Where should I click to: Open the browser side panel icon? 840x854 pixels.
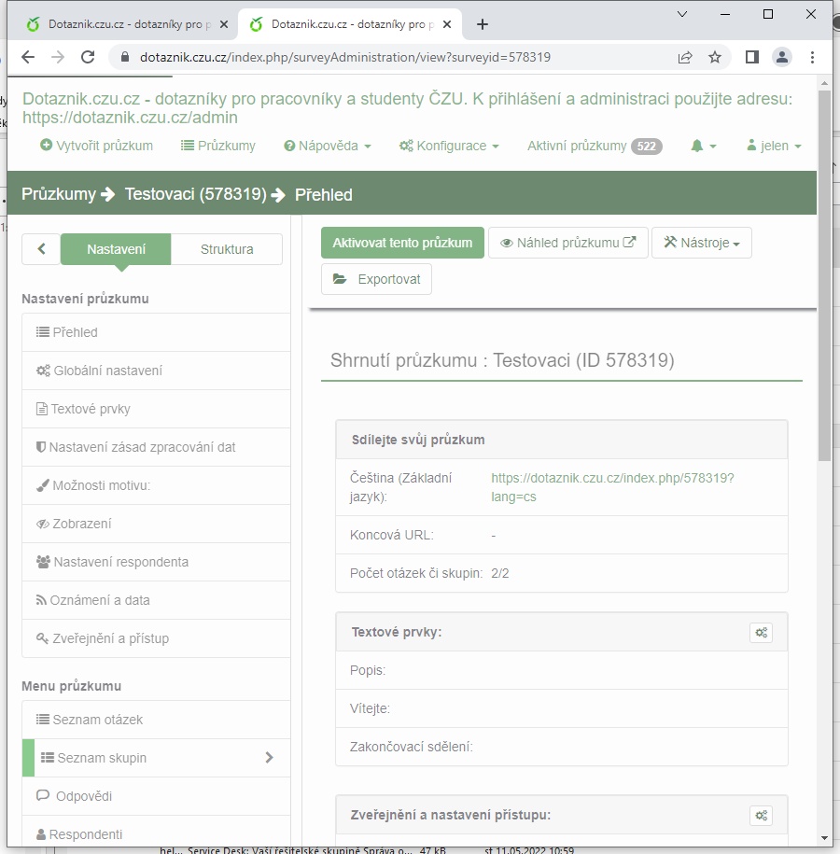751,57
